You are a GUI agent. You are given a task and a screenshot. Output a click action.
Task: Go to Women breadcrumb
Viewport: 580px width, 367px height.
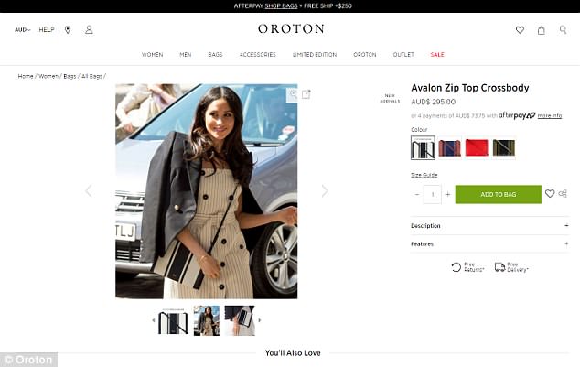pos(48,76)
